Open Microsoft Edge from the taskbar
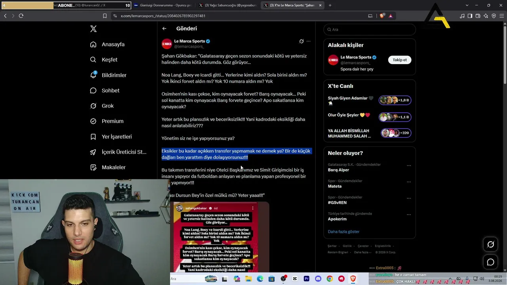This screenshot has height=285, width=507. tap(260, 279)
